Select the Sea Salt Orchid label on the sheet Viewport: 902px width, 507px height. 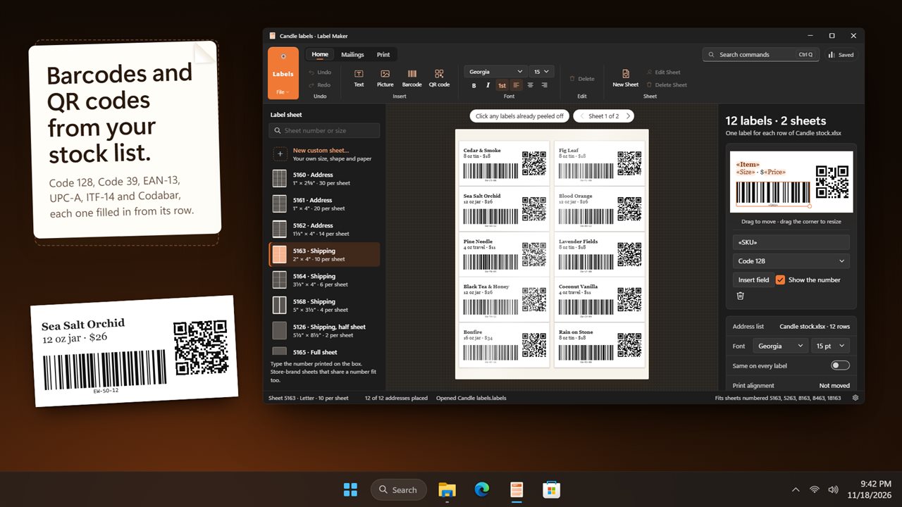point(505,208)
